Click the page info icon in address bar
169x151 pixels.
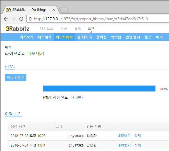pos(30,19)
